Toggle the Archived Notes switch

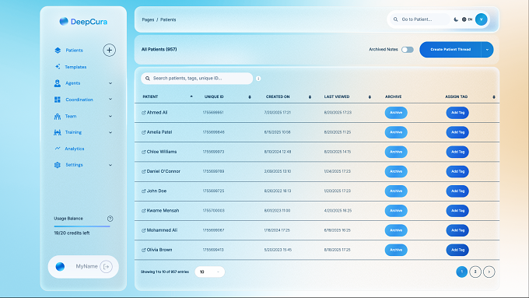(x=407, y=50)
